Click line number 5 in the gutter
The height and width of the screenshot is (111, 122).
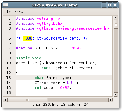pyautogui.click(x=10, y=38)
